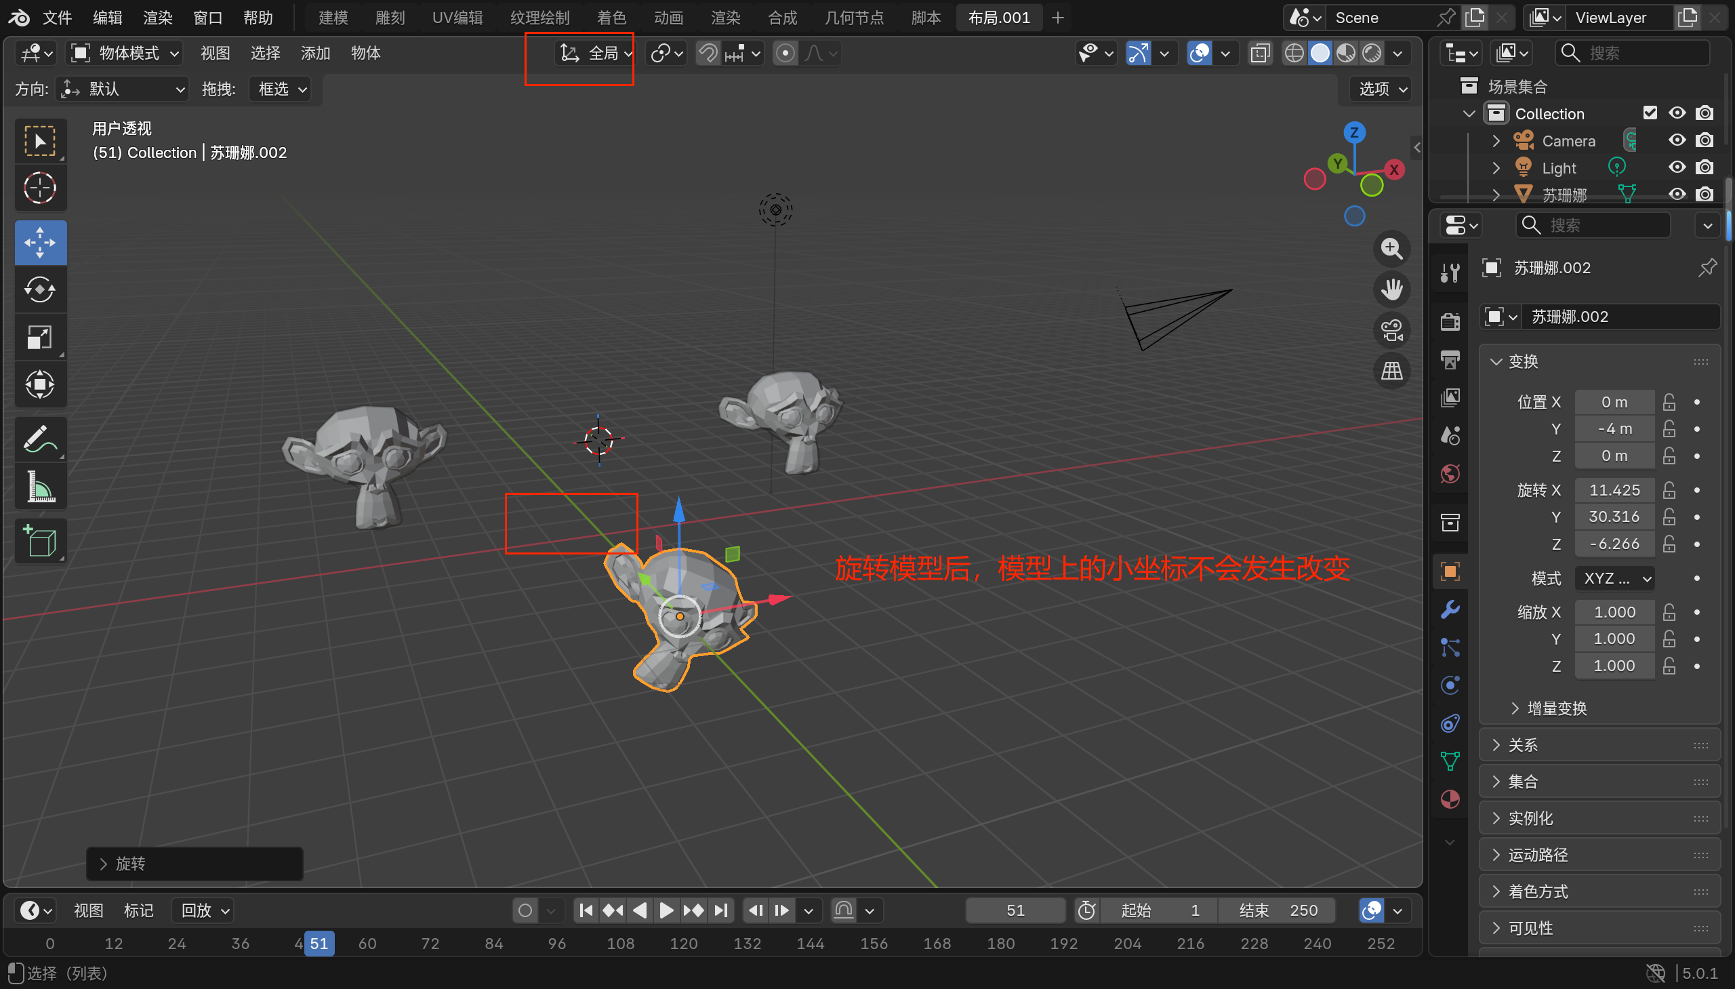Expand the 关系 panel
The image size is (1735, 989).
tap(1522, 745)
